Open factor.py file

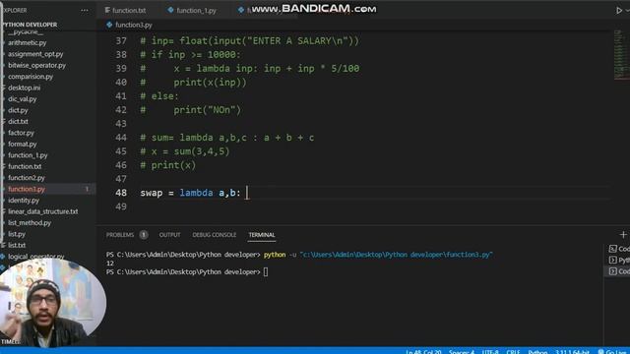tap(21, 133)
